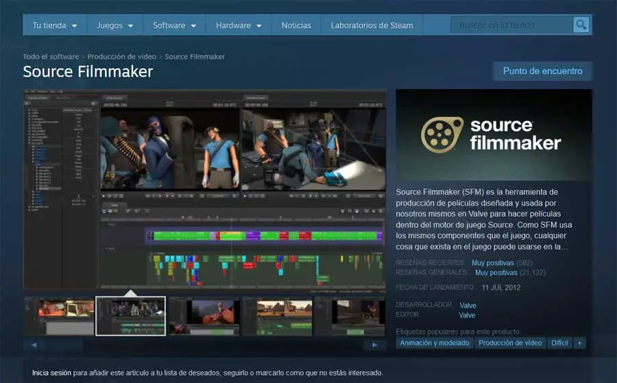Open Laboratorios de Steam
The width and height of the screenshot is (617, 383).
(372, 25)
